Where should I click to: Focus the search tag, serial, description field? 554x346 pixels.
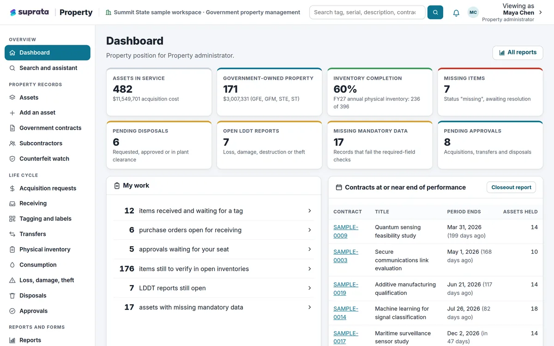(367, 12)
